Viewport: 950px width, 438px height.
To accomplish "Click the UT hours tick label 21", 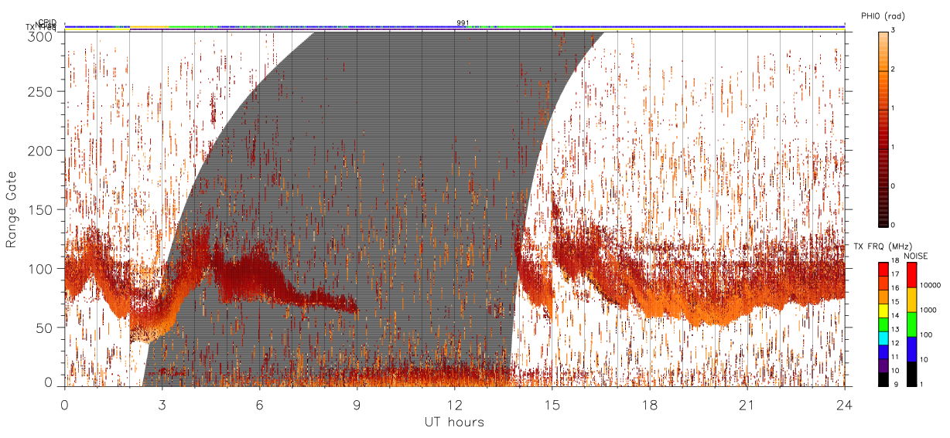I will click(747, 405).
